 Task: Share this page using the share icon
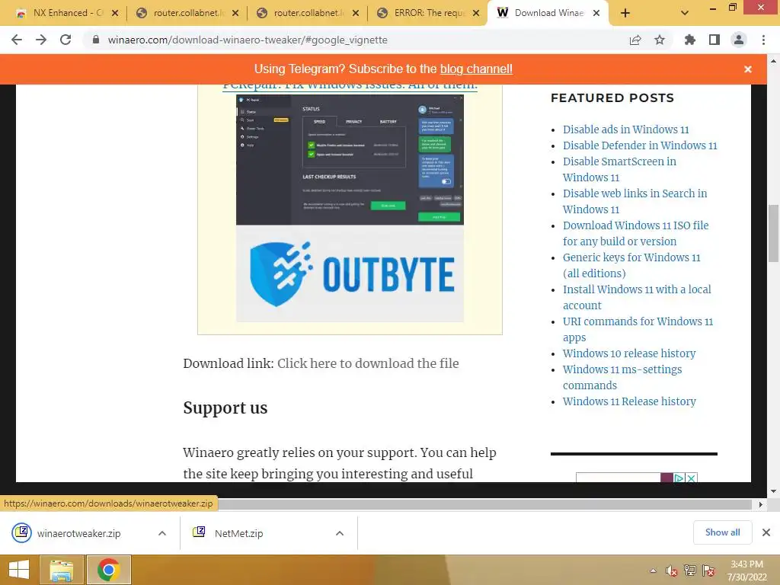click(635, 40)
